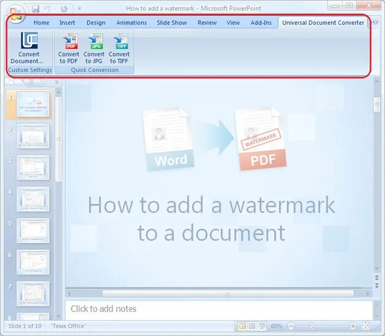Click the vertical scrollbar thumb of slide area
Screen dimensions: 385x336
(x=376, y=105)
